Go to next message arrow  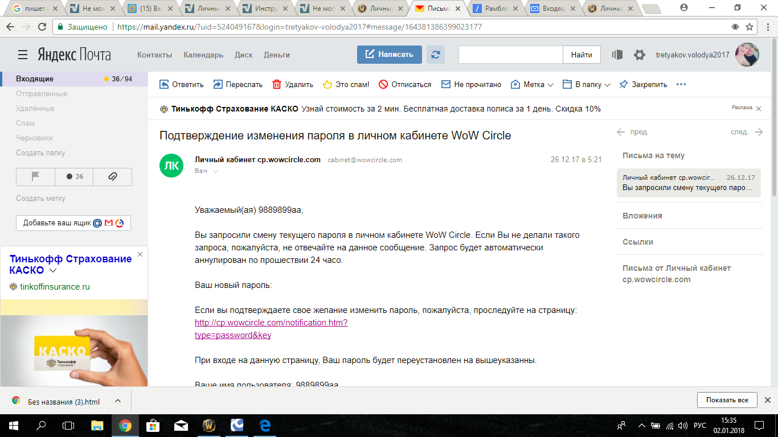coord(758,132)
